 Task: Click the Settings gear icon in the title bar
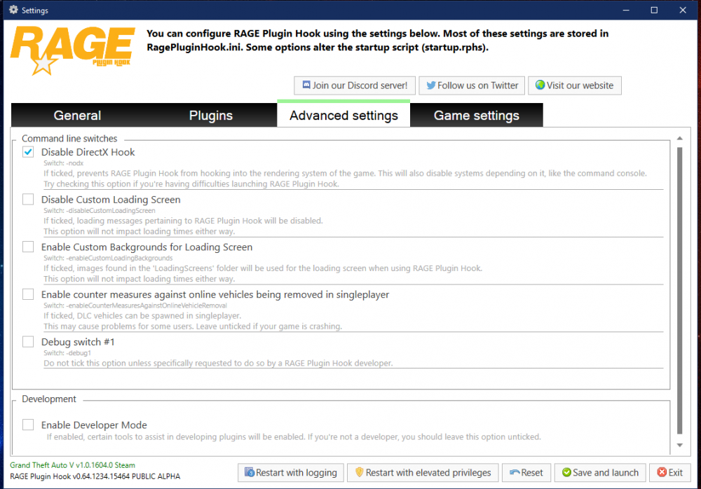point(13,9)
